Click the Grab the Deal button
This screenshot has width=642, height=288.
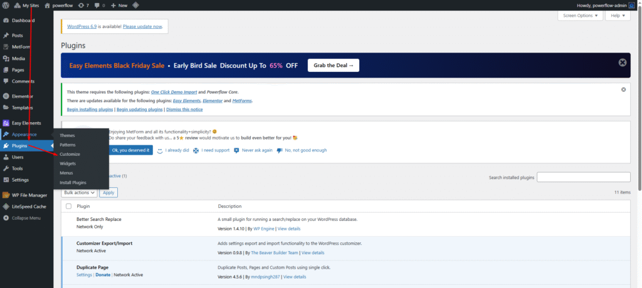click(333, 65)
